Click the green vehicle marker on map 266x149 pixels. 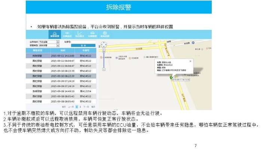171,77
